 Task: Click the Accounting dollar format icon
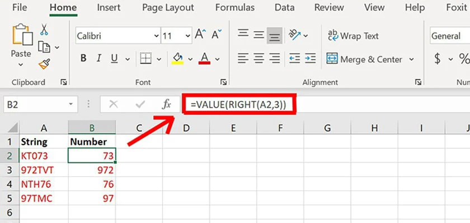coord(438,58)
